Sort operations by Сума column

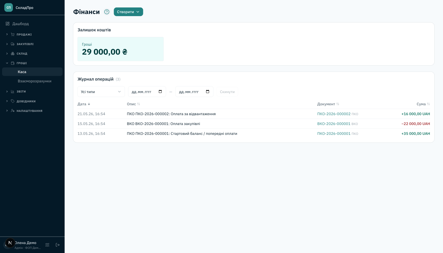tap(423, 104)
